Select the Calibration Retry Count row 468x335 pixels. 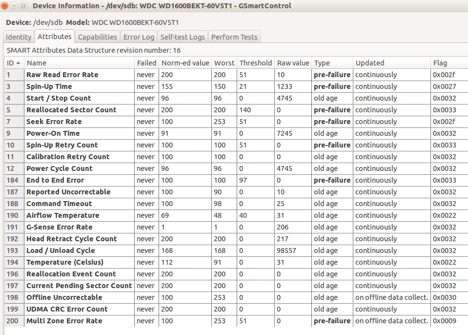click(236, 157)
